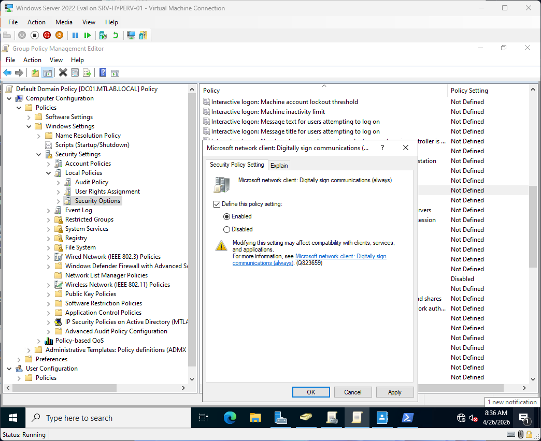Screen dimensions: 541x441
Task: Click the editor Back arrow
Action: [7, 72]
